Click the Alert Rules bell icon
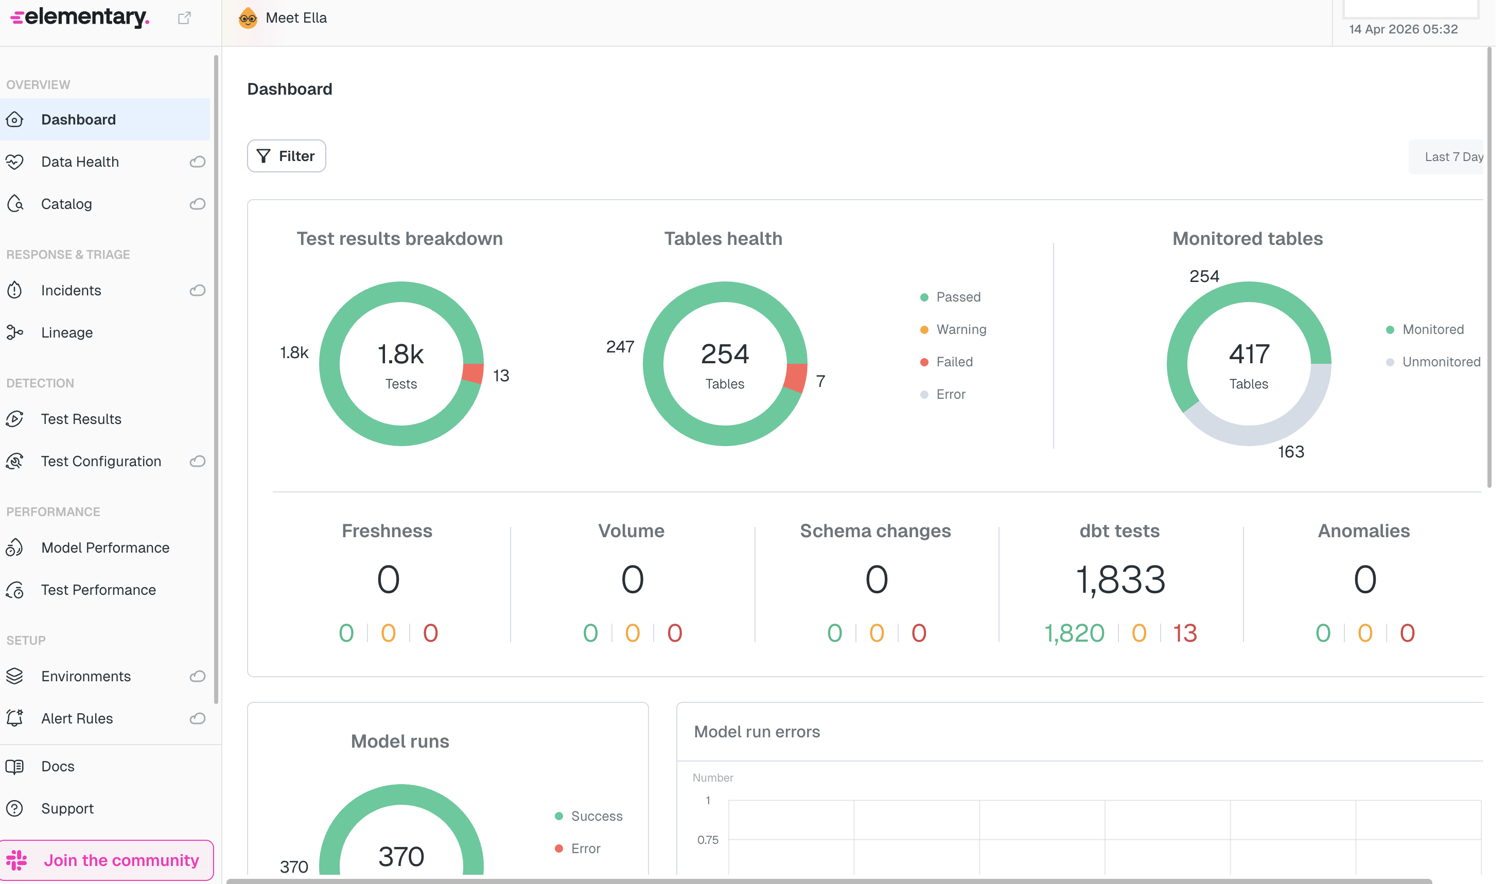Screen dimensions: 1507x884 [15, 718]
